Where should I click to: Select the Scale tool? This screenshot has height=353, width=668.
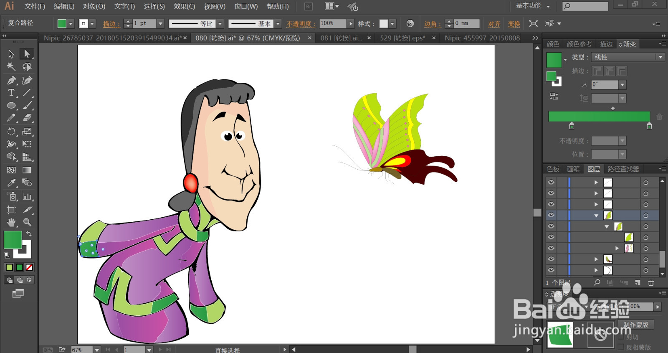[27, 132]
